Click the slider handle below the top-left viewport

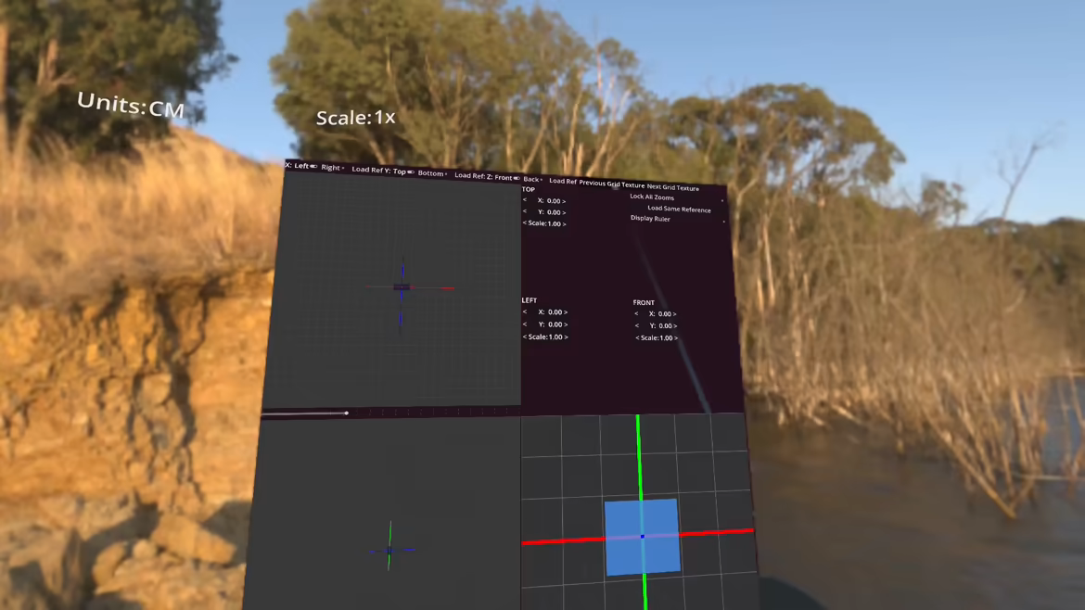point(346,413)
